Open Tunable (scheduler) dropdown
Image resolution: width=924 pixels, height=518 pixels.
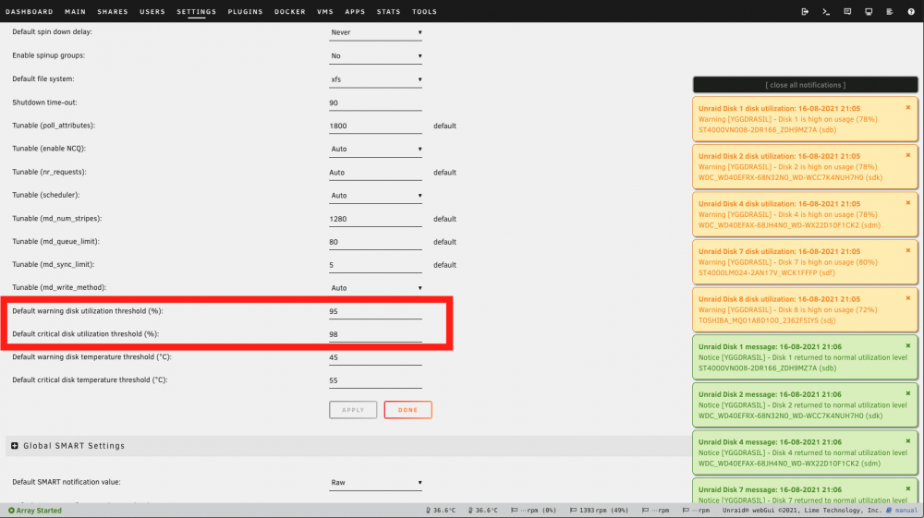(375, 196)
